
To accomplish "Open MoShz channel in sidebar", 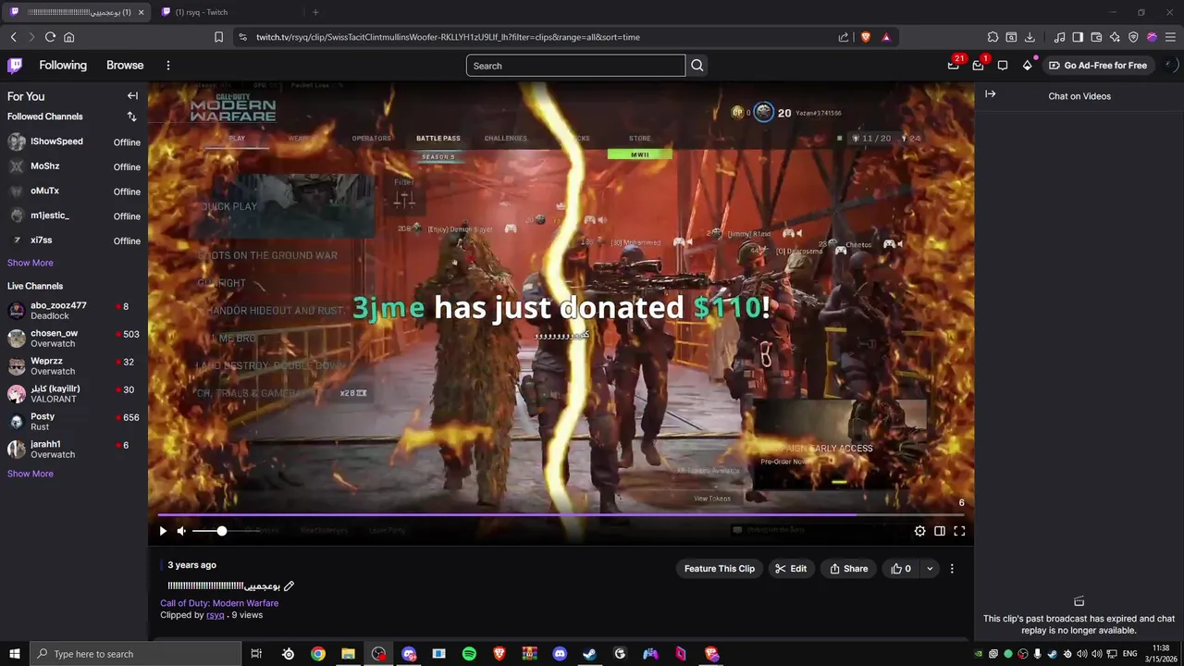I will [x=74, y=166].
